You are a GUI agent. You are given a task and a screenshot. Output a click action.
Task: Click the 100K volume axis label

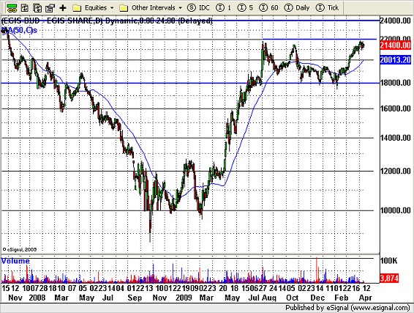tap(388, 261)
